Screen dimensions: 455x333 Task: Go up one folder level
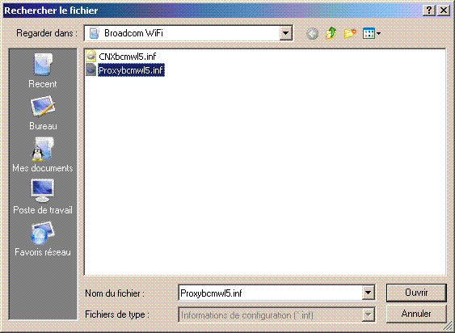pos(331,33)
